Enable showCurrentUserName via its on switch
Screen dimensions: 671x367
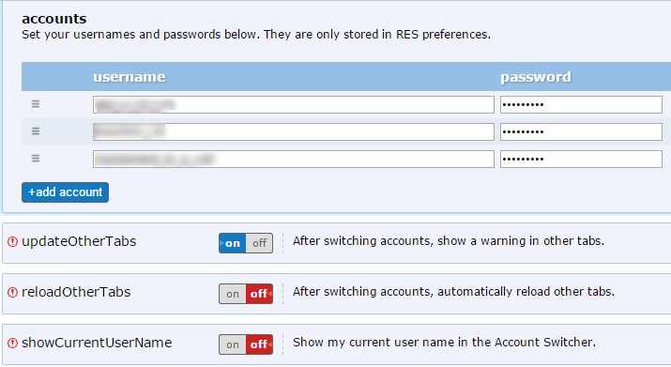tap(233, 344)
